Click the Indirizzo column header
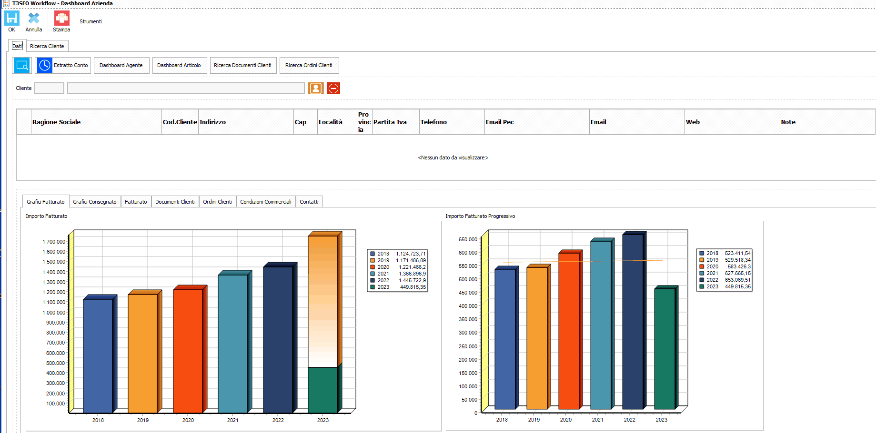 (246, 122)
